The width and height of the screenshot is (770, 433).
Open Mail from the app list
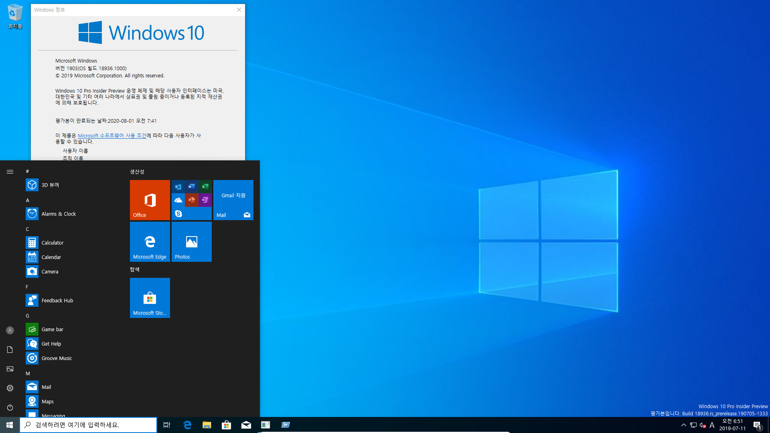[x=72, y=387]
